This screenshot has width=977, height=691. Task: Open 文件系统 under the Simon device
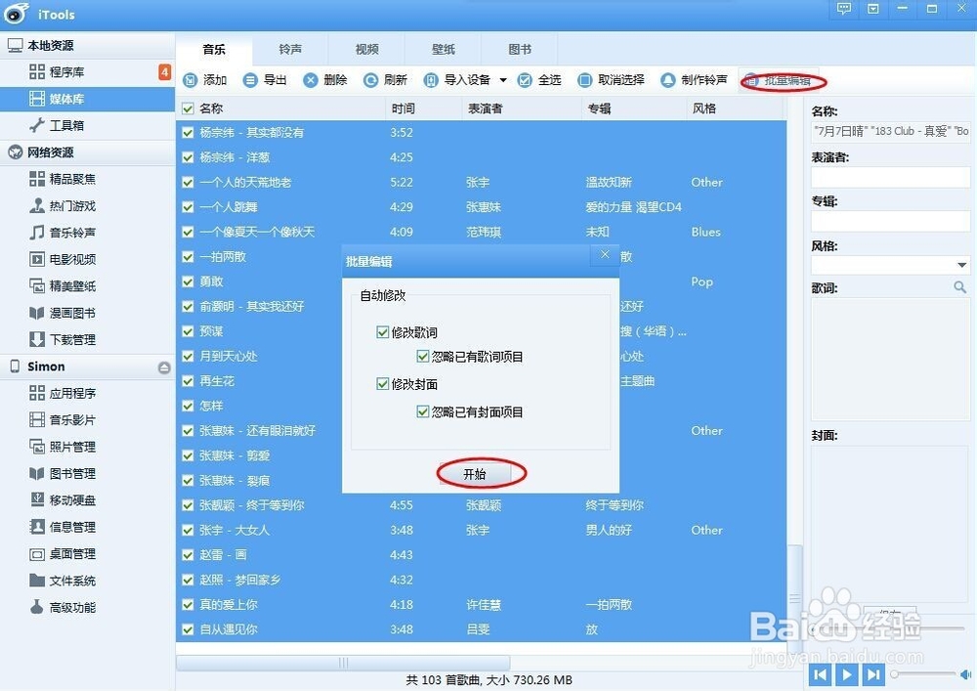pos(87,581)
